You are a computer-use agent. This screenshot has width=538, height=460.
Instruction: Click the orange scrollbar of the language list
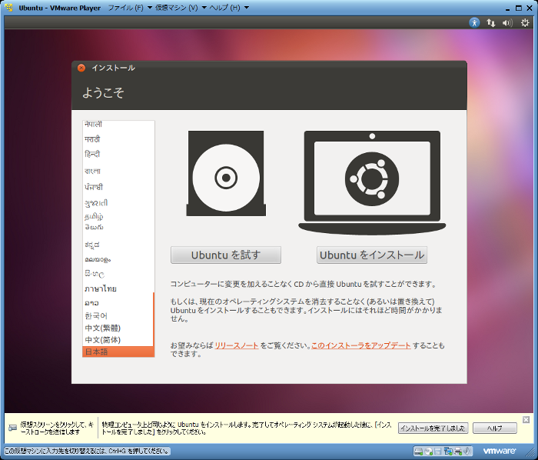pyautogui.click(x=154, y=319)
